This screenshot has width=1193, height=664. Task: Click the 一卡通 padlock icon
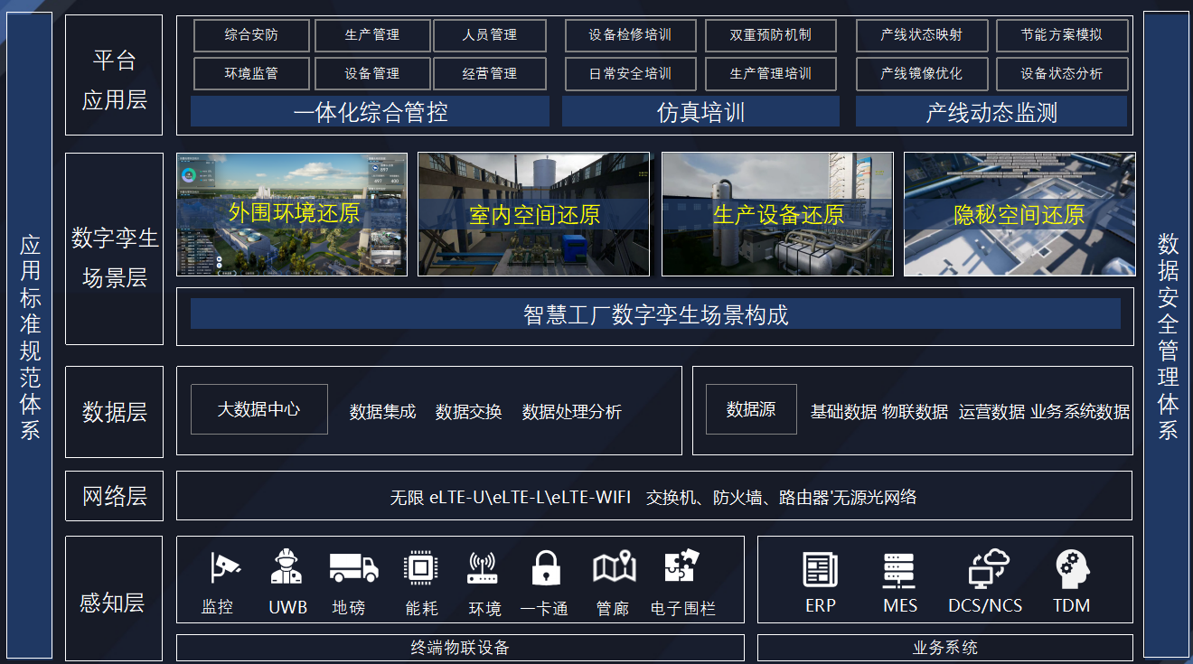(x=546, y=568)
